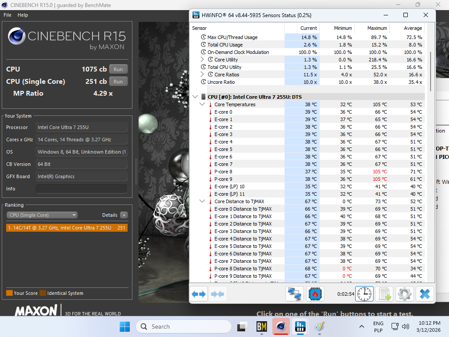Click the clock icon beside Uncore Ratio
Viewport: 449px width, 337px height.
click(x=203, y=82)
